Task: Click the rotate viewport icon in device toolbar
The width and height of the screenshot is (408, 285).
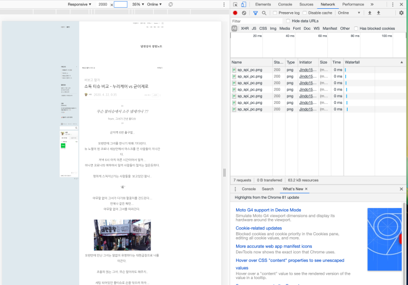Action: coord(170,4)
